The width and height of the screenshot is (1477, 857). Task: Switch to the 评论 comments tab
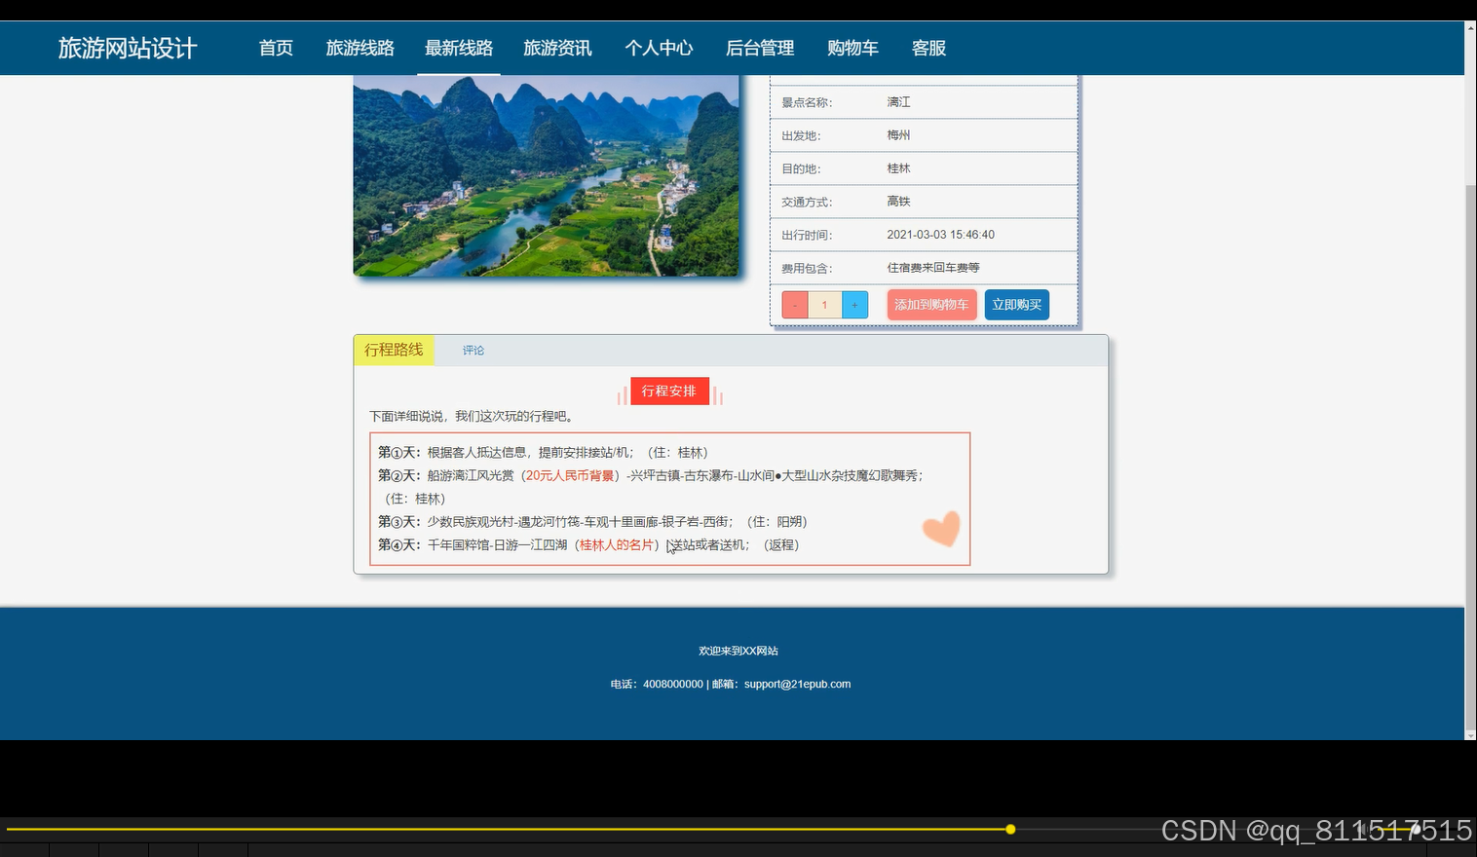473,350
